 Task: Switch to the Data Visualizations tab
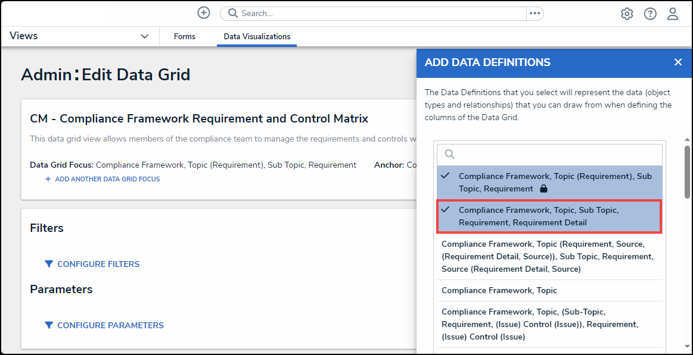tap(257, 37)
